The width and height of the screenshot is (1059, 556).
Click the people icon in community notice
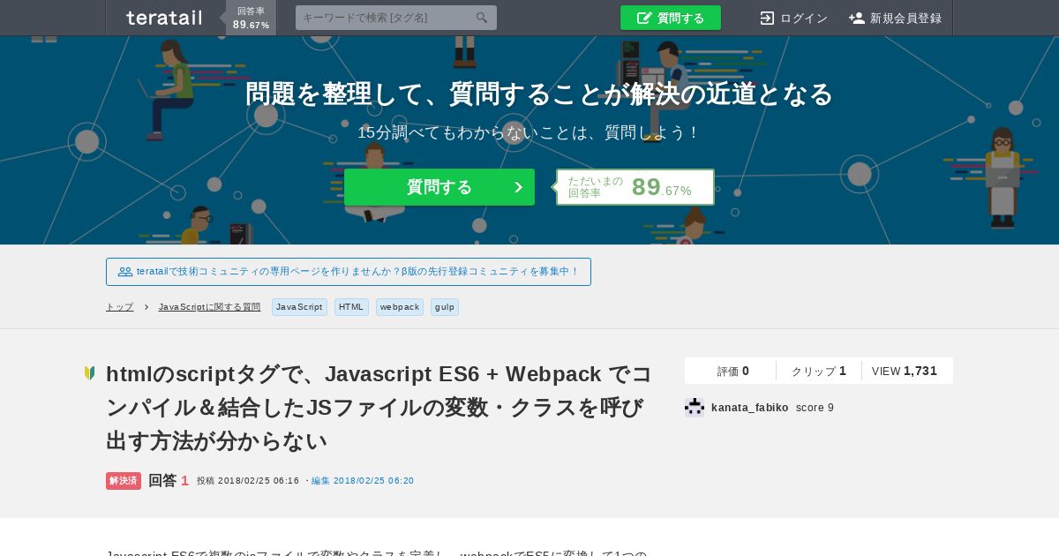click(125, 272)
